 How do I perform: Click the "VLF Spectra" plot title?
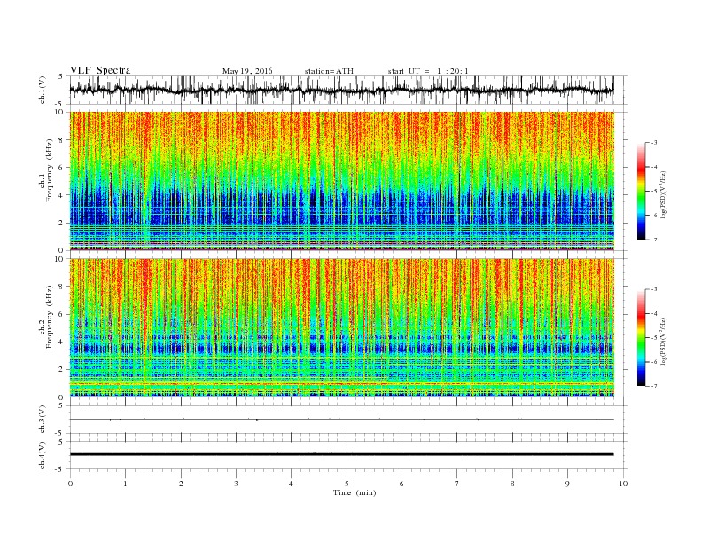(100, 70)
